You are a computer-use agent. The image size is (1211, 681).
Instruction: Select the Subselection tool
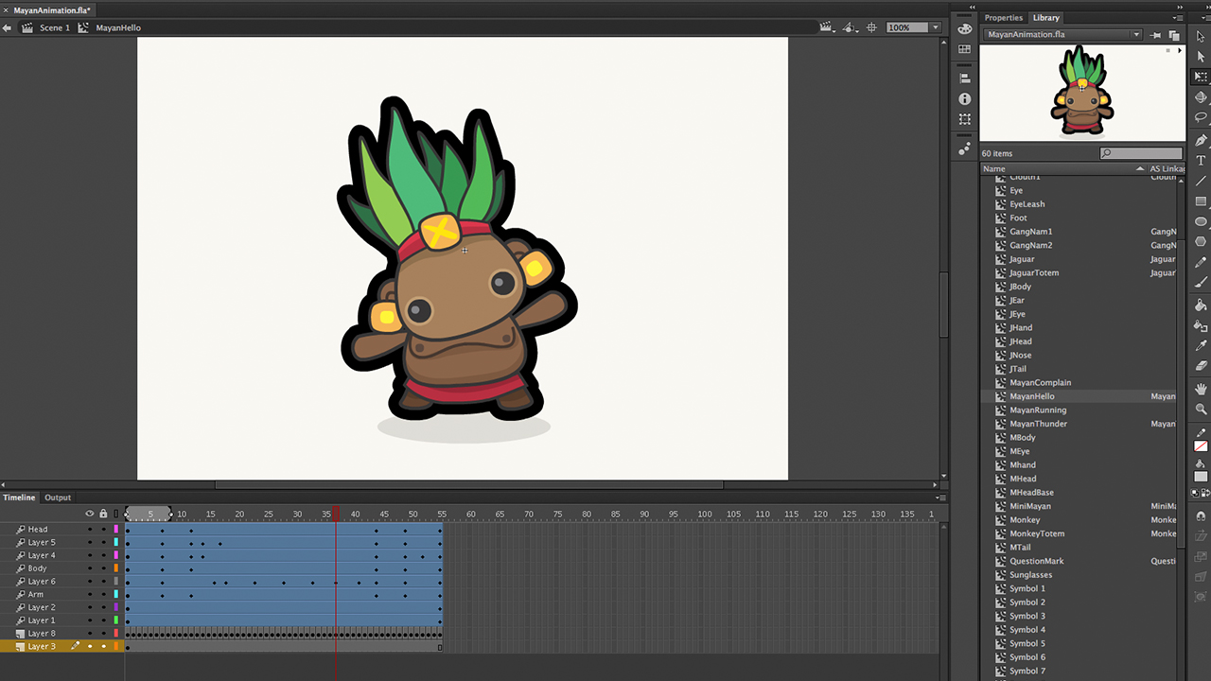click(1201, 57)
